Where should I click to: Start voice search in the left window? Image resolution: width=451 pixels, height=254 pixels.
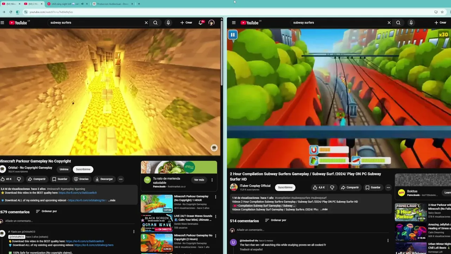pos(168,23)
